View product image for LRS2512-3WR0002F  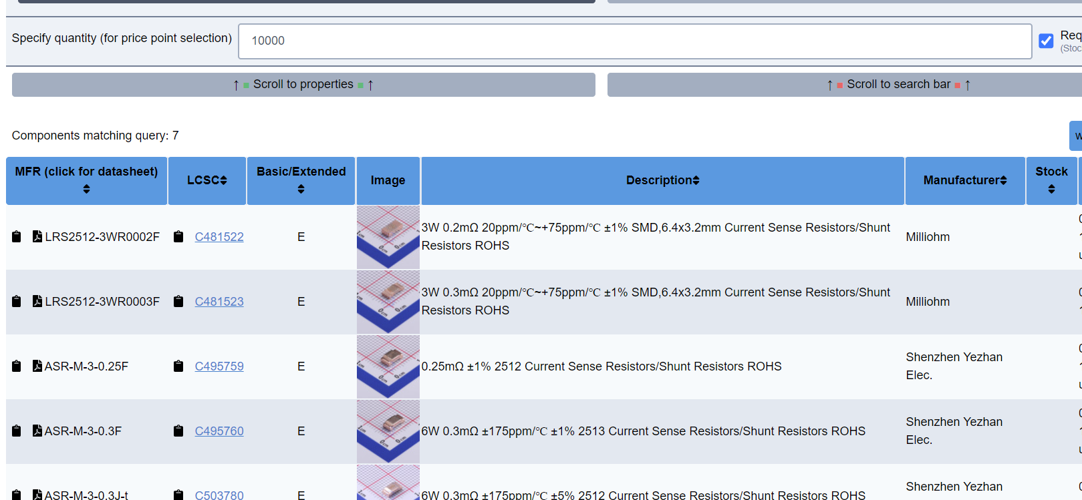coord(388,237)
